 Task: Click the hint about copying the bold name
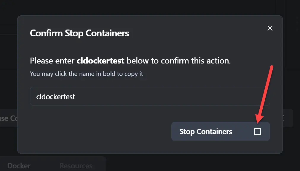coord(86,74)
